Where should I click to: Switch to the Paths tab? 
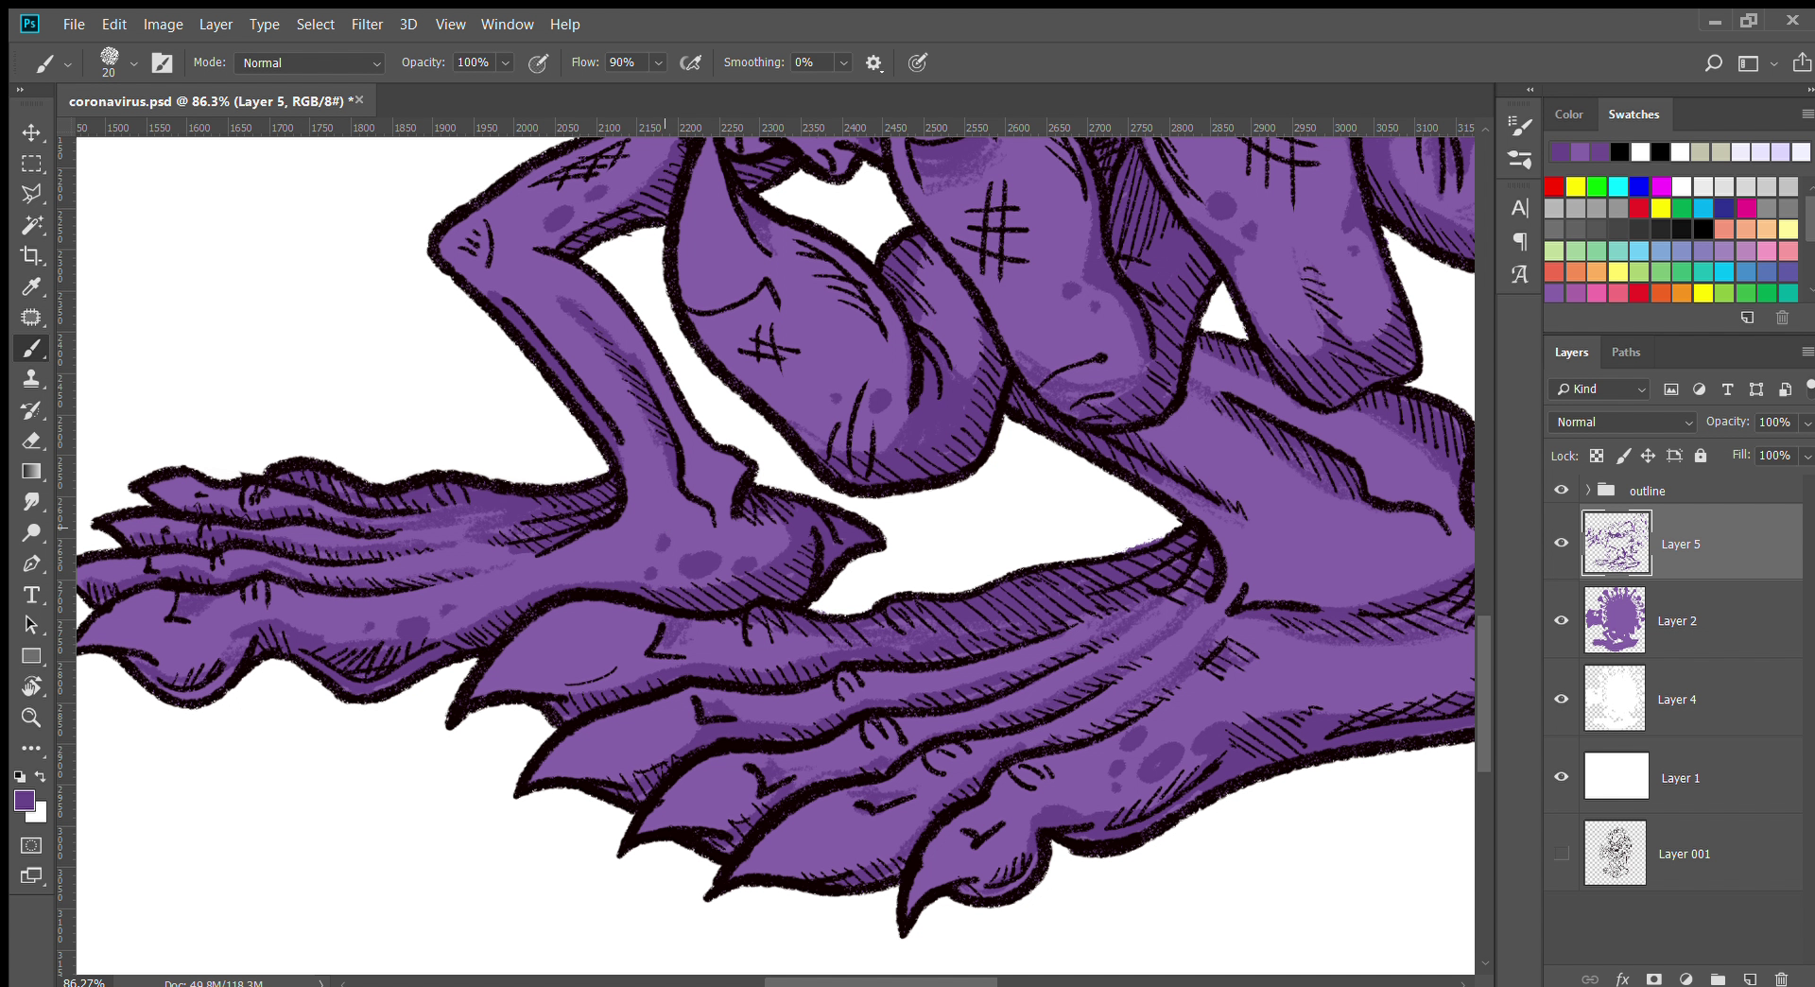[x=1625, y=352]
